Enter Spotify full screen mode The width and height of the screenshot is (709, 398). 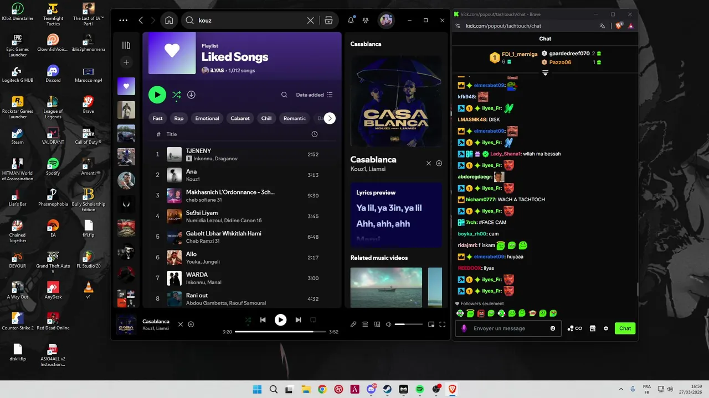(x=442, y=324)
